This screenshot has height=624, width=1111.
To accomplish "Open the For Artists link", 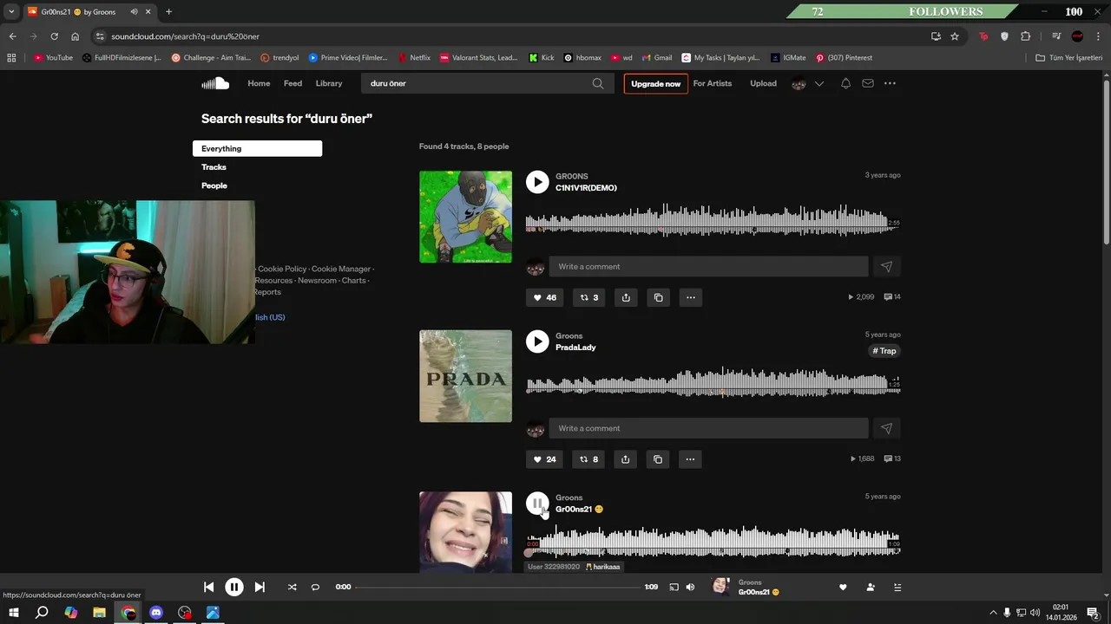I will pos(713,83).
